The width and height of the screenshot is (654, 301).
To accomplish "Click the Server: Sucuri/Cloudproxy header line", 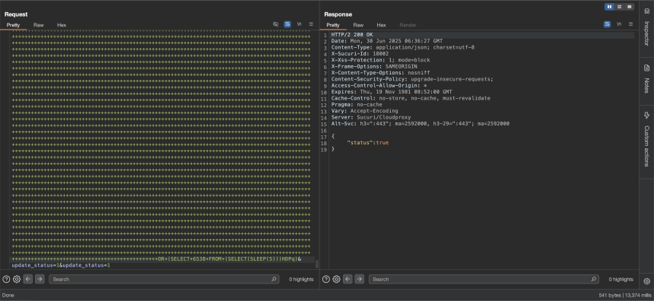I will pyautogui.click(x=371, y=118).
